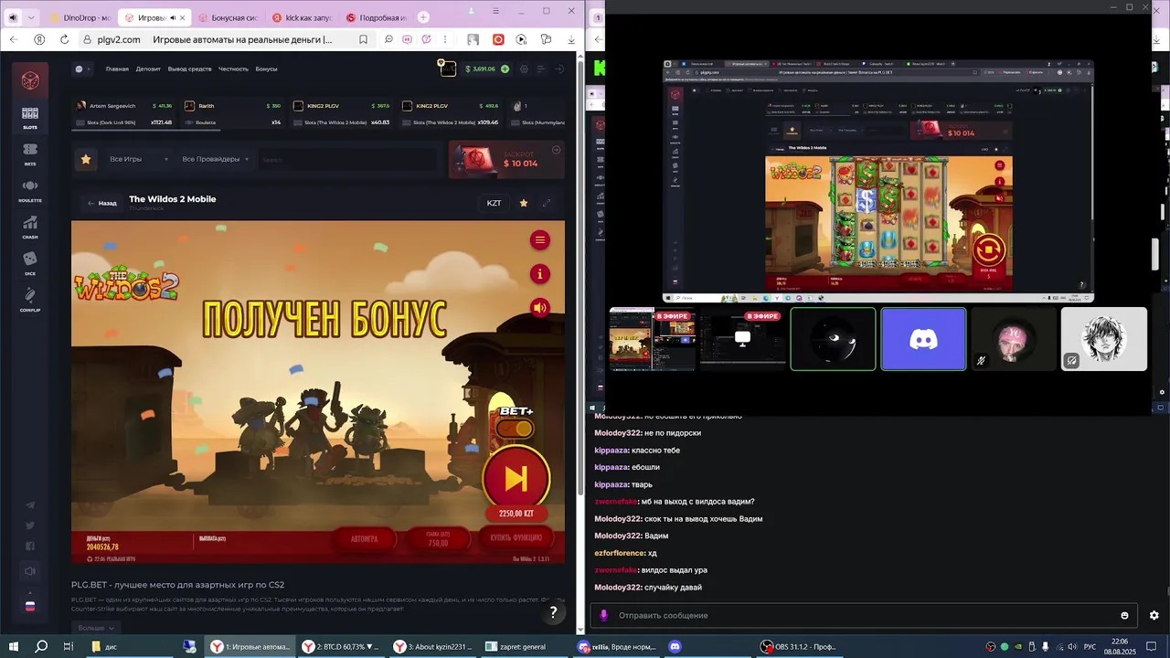Mute tabs with browser speaker button
This screenshot has height=658, width=1170.
(12, 17)
